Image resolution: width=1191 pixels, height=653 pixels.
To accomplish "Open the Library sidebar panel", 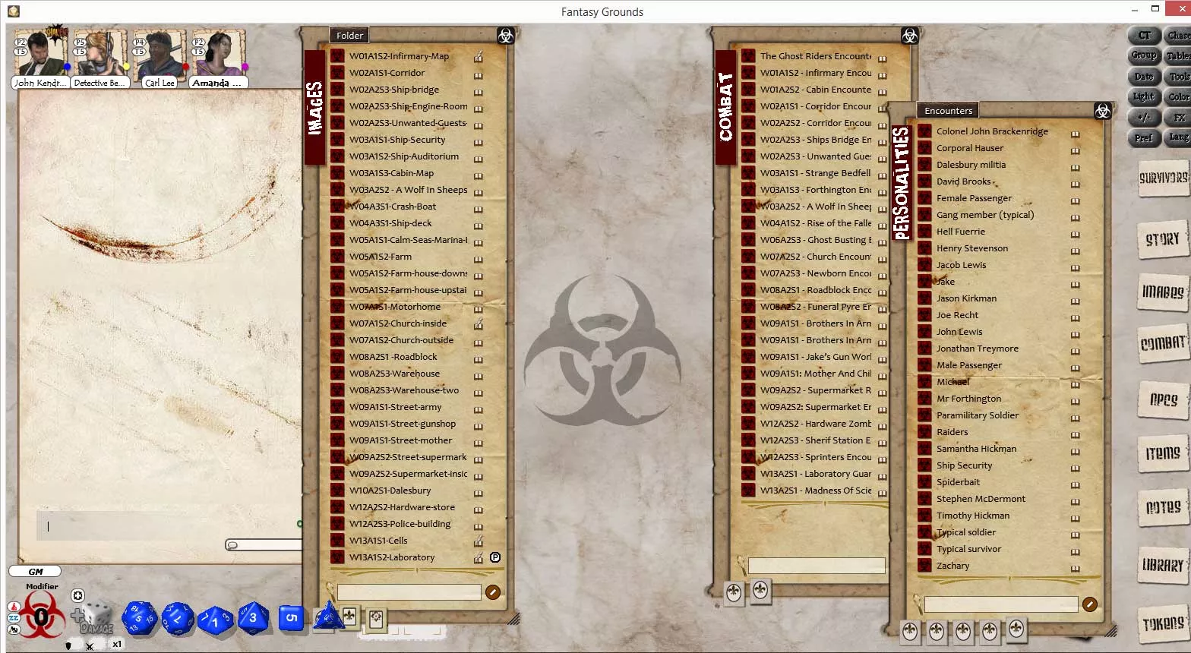I will coord(1163,565).
